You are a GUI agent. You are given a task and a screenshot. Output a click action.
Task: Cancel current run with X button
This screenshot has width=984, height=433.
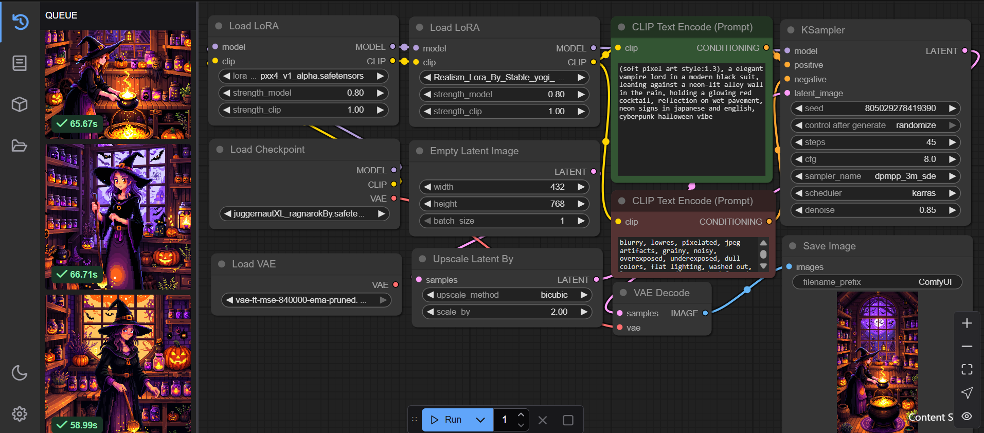(x=543, y=420)
